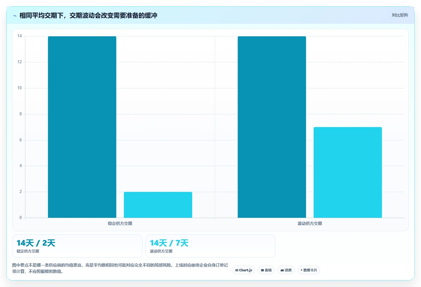Click the y-axis value 12
The image size is (421, 287).
point(20,62)
